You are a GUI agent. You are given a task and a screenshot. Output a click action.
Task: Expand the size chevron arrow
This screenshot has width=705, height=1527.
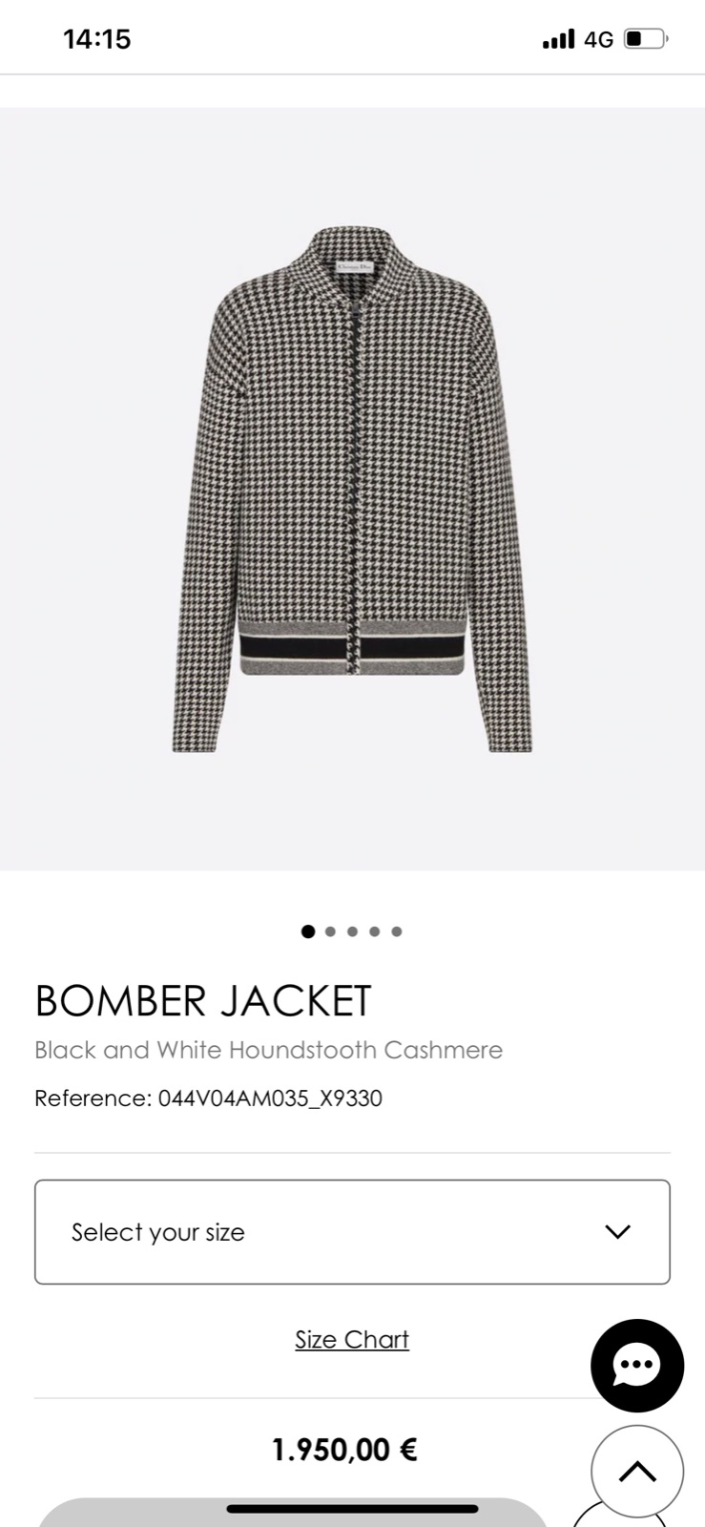point(618,1232)
